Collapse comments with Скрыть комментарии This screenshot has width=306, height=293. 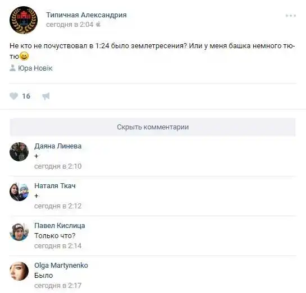(153, 127)
